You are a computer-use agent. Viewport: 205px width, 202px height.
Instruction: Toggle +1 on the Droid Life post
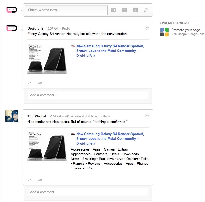pyautogui.click(x=30, y=83)
